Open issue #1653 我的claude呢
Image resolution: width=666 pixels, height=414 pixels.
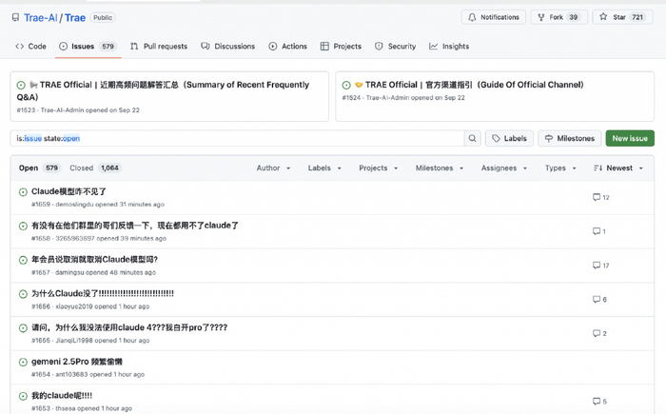[62, 395]
